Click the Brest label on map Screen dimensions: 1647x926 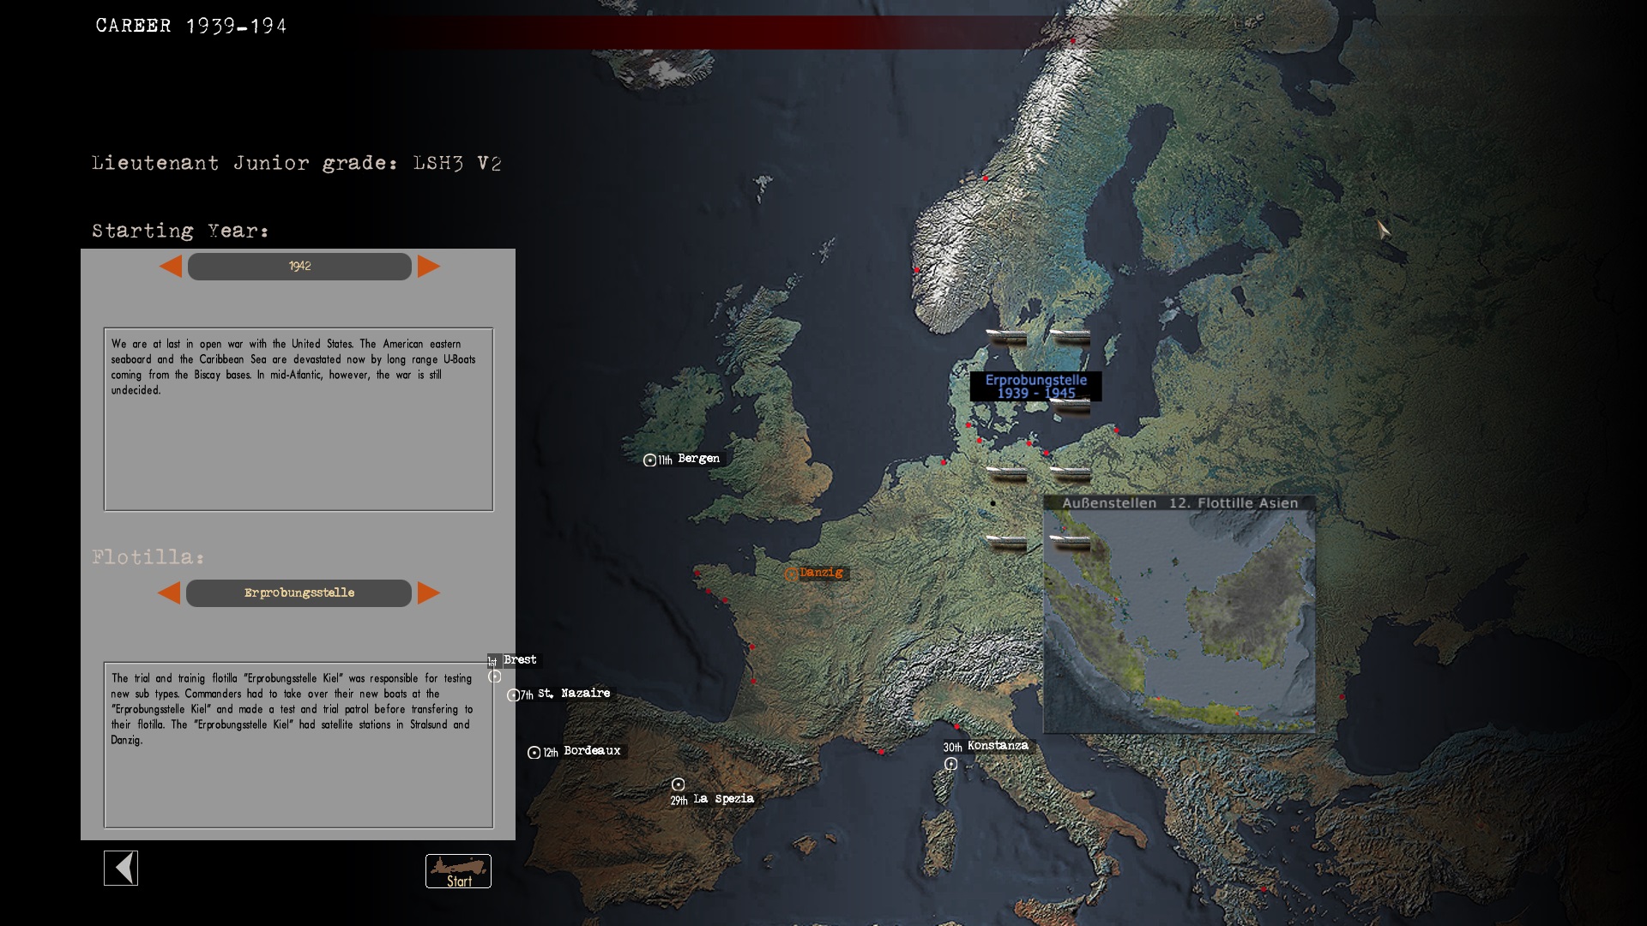point(520,659)
